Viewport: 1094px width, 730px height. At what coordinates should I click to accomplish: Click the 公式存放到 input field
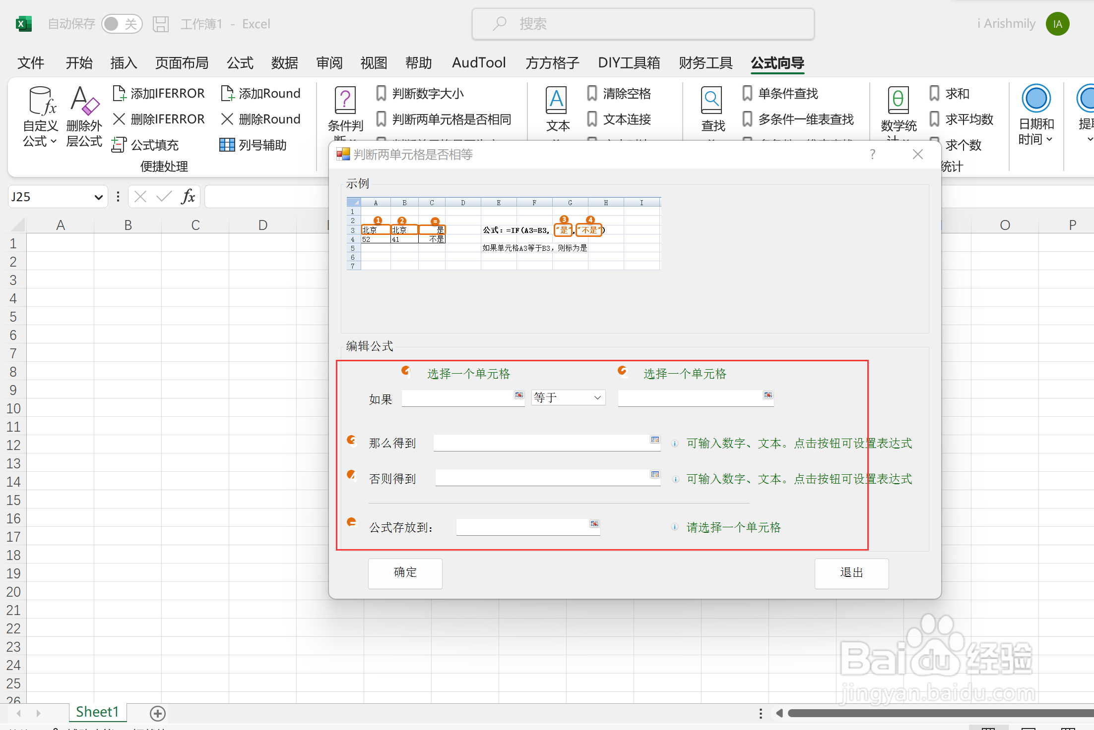click(x=528, y=527)
